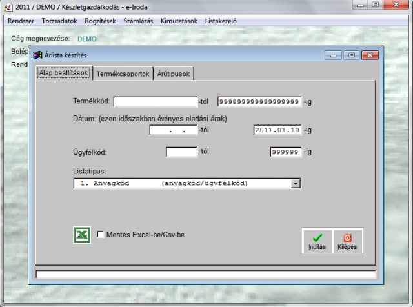The width and height of the screenshot is (413, 307).
Task: Open the Listakezelő menu
Action: [x=221, y=21]
